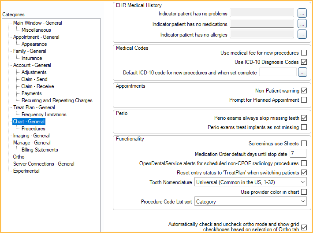Viewport: 313px width, 233px height.
Task: Open picker for patient has no allergies indicator
Action: click(302, 34)
